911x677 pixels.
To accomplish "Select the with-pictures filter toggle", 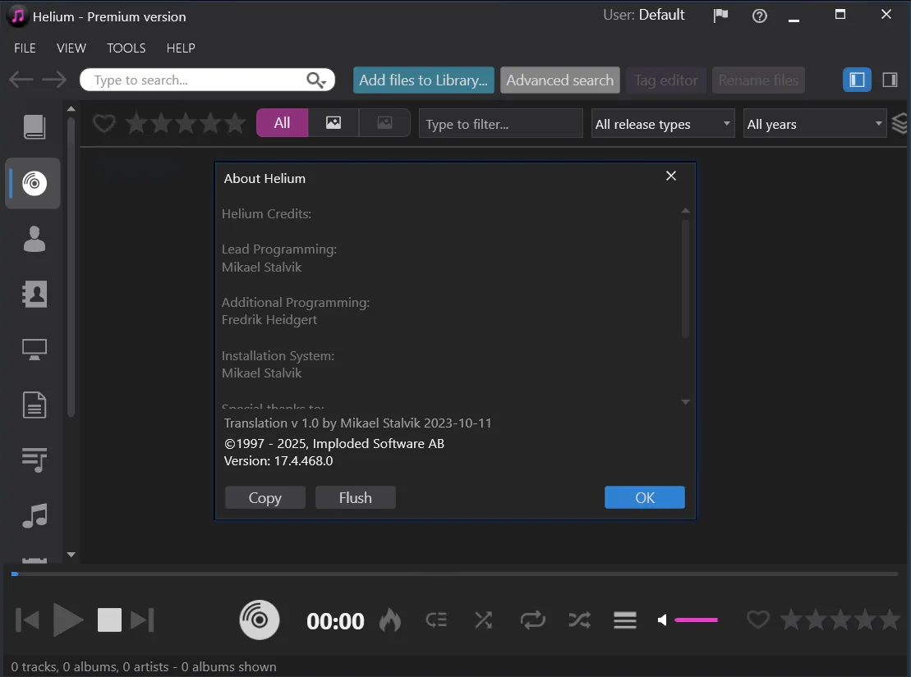I will (x=334, y=123).
